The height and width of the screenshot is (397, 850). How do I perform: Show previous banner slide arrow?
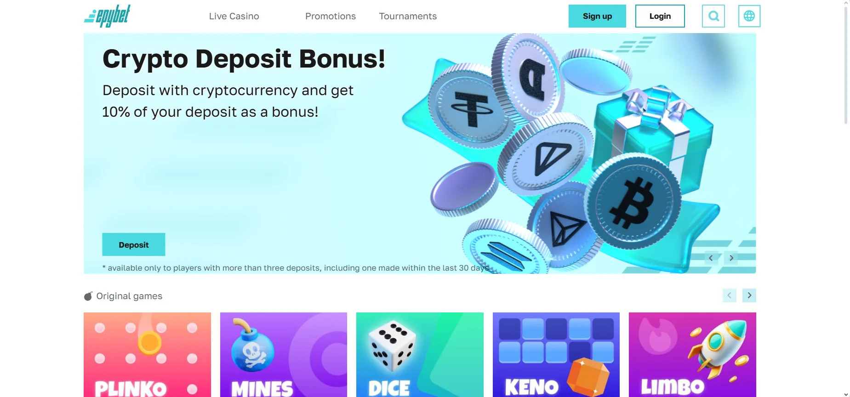(x=711, y=258)
